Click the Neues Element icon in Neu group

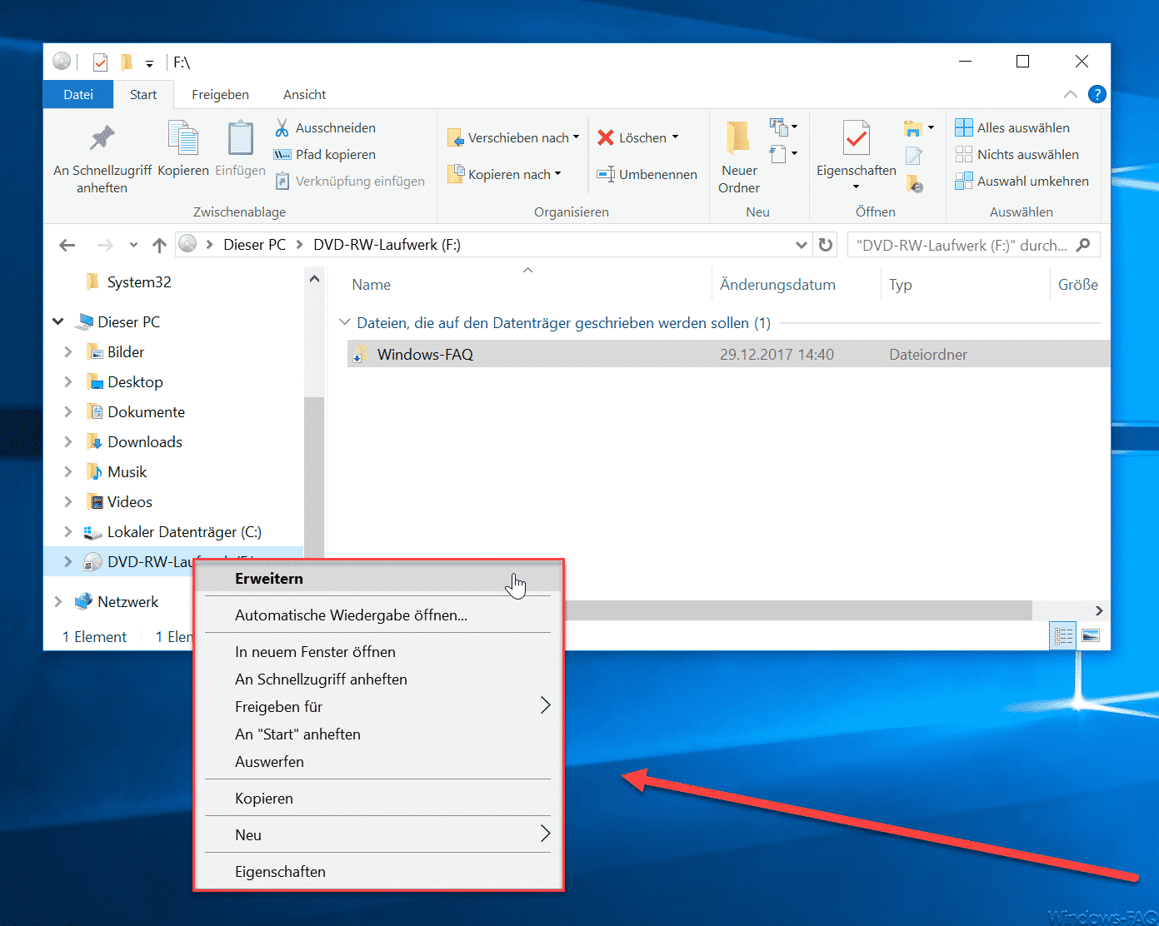778,127
